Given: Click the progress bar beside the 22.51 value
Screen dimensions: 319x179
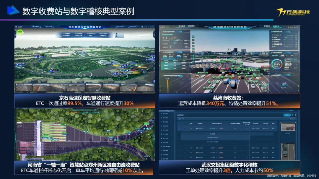Looking at the screenshot, I should (x=177, y=41).
